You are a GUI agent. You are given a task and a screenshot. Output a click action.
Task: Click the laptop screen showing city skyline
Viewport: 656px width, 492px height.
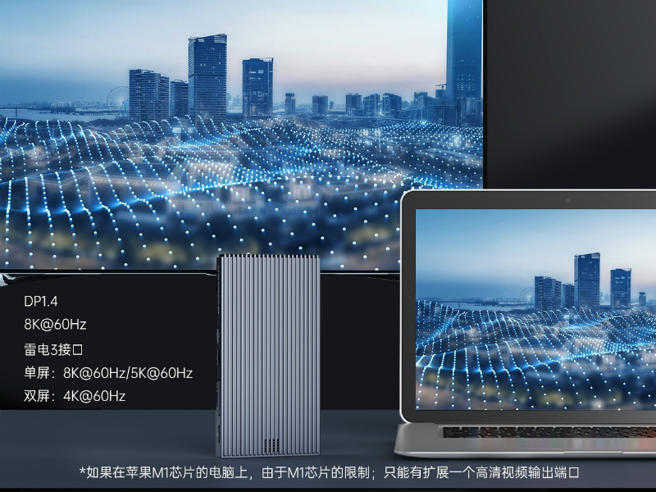point(535,309)
